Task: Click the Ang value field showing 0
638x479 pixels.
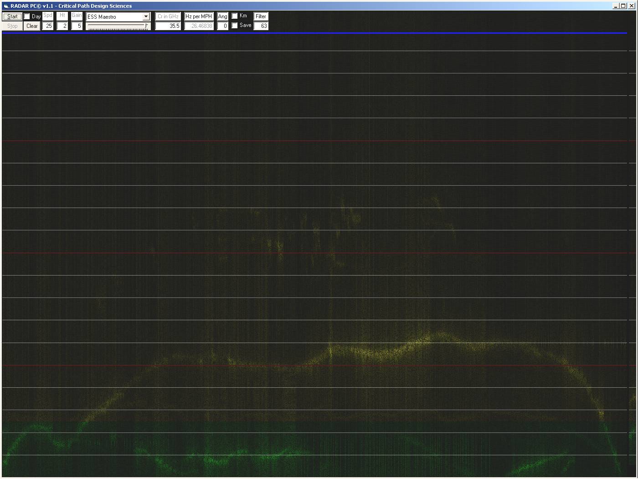Action: (x=223, y=26)
